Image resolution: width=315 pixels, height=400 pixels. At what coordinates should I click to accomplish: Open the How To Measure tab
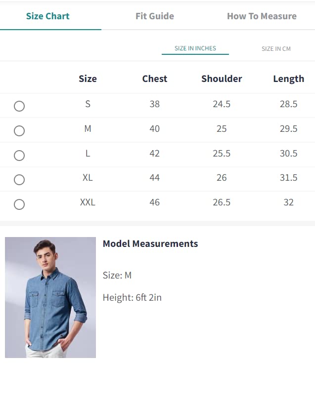[262, 16]
